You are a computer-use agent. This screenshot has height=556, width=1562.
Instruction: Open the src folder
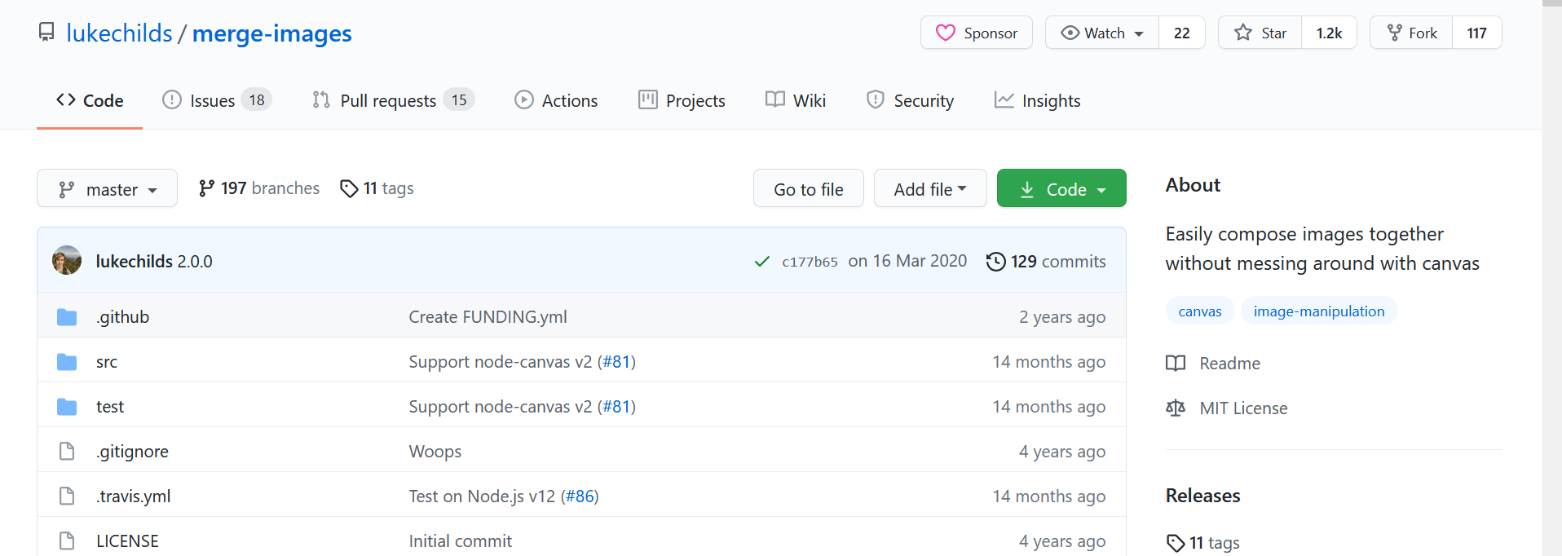click(107, 362)
